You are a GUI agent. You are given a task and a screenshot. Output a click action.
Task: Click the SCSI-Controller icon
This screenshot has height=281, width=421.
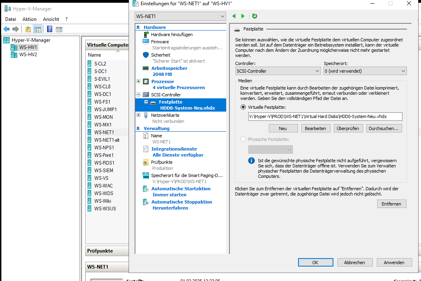tap(146, 94)
